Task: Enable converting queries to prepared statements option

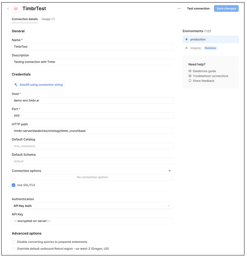Action: [13, 242]
